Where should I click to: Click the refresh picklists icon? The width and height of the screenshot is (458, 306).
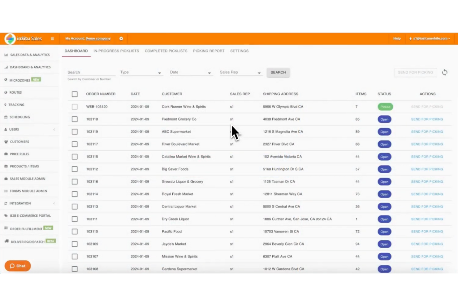[445, 72]
